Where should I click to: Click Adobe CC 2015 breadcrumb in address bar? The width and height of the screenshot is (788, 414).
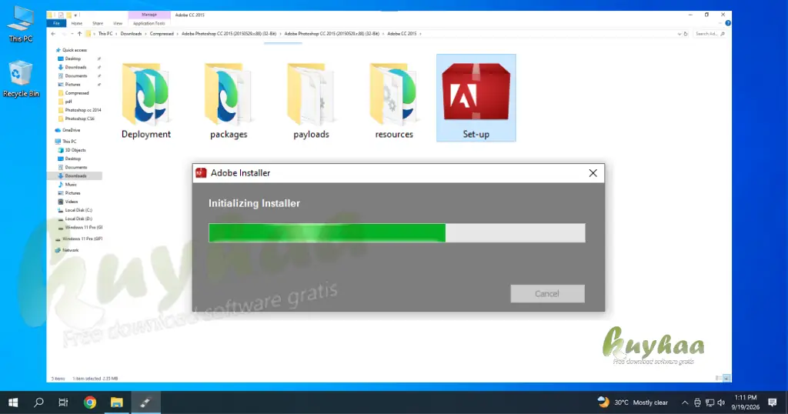click(402, 34)
